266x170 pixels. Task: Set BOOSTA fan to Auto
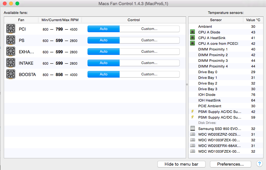(104, 74)
